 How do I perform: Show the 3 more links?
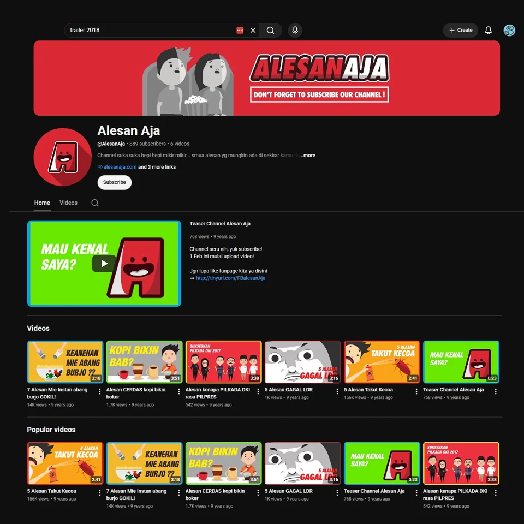pyautogui.click(x=157, y=167)
